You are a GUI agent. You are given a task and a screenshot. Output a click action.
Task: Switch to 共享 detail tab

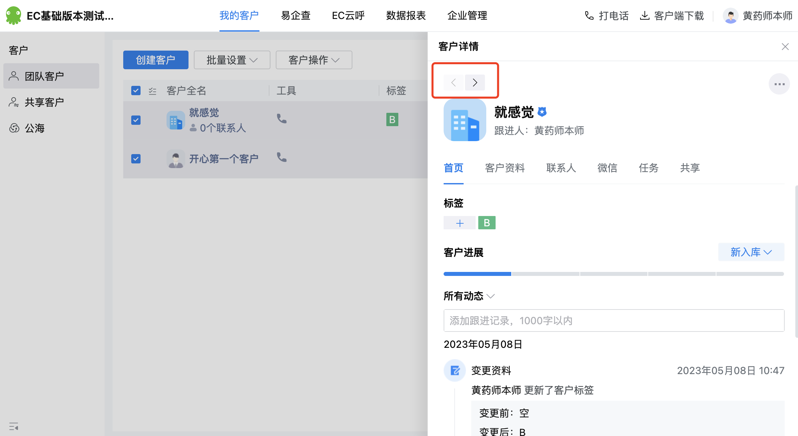click(x=690, y=168)
